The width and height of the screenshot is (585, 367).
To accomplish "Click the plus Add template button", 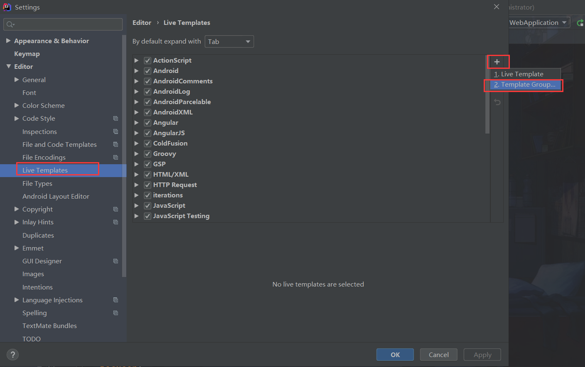I will 497,62.
